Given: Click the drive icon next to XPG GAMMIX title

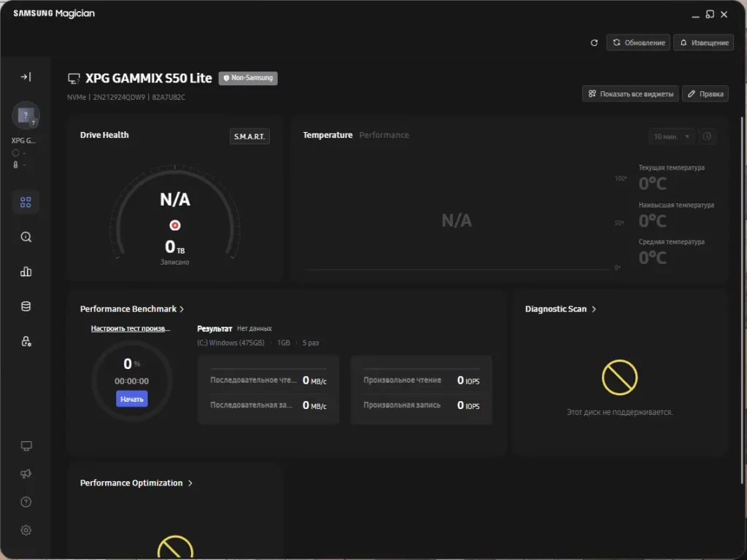Looking at the screenshot, I should pyautogui.click(x=74, y=79).
